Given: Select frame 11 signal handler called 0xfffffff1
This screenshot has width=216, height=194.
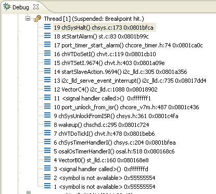Looking at the screenshot, I should [x=102, y=98].
